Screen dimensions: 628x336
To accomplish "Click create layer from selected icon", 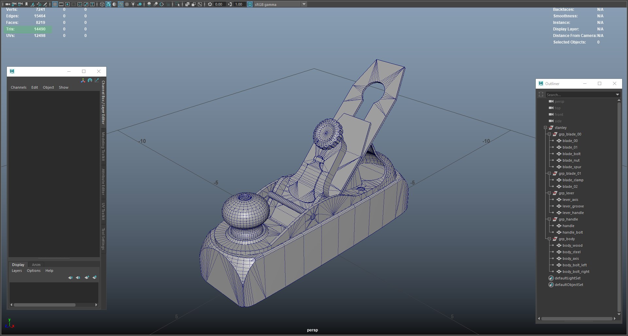I will click(95, 277).
